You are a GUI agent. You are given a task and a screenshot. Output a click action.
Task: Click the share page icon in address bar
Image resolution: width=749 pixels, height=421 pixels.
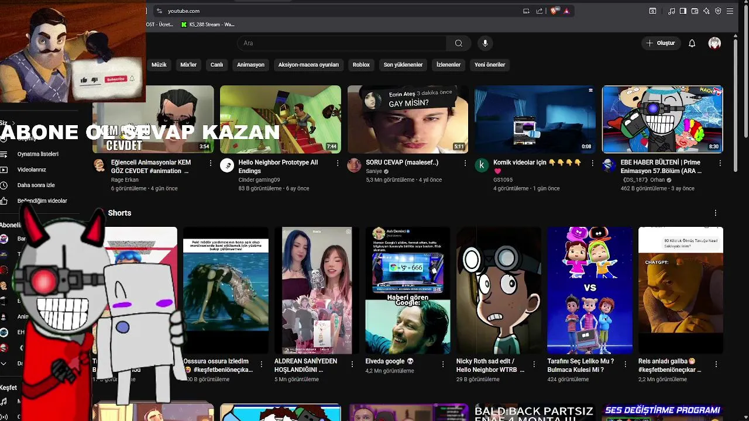pyautogui.click(x=540, y=11)
